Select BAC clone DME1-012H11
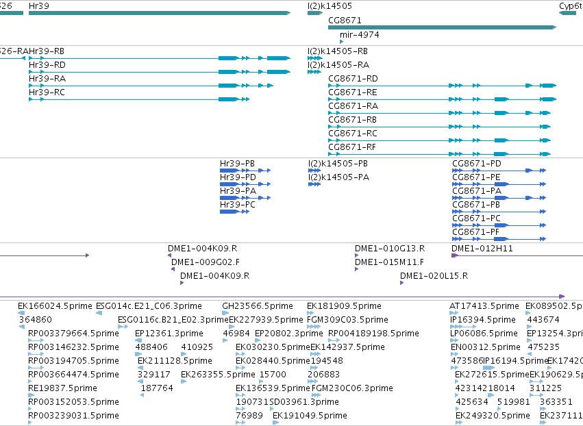 [x=482, y=249]
